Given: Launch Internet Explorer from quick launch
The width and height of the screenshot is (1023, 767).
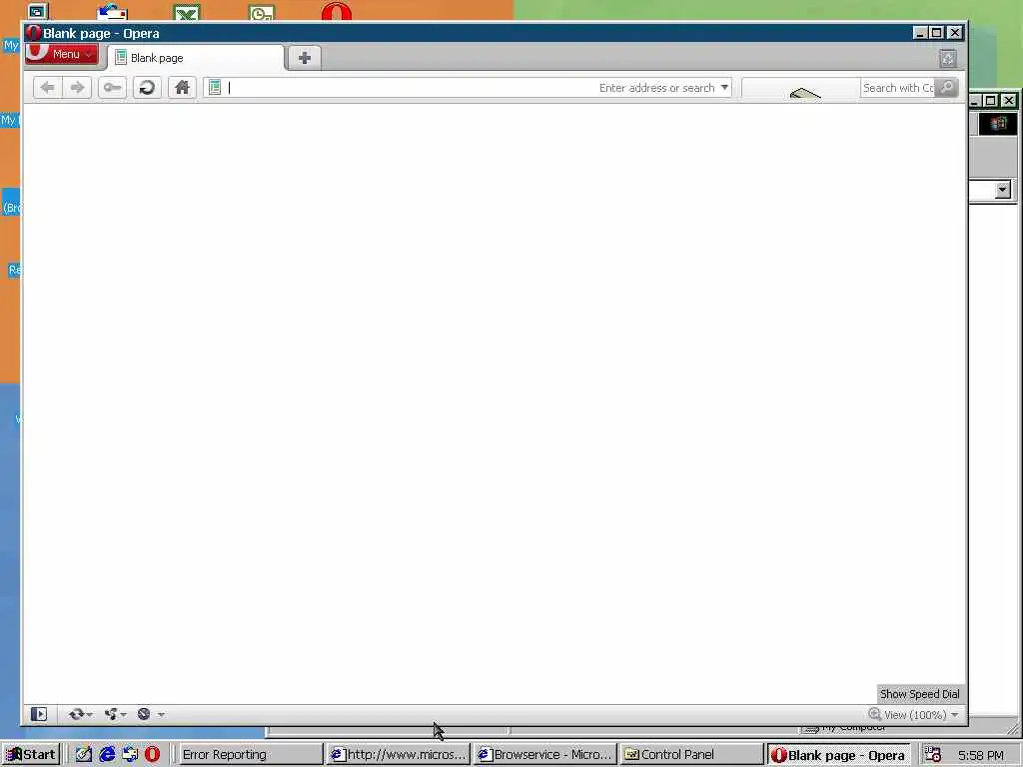Looking at the screenshot, I should click(x=107, y=755).
